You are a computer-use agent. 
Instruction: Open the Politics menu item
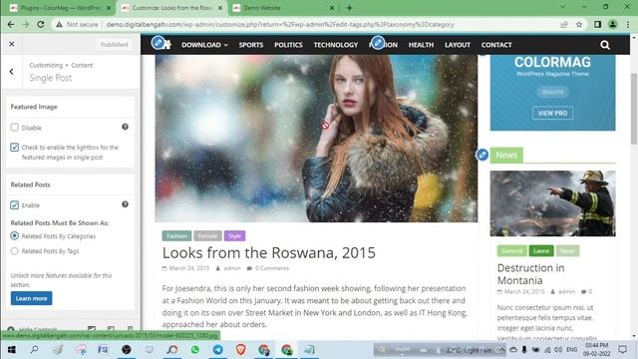288,45
